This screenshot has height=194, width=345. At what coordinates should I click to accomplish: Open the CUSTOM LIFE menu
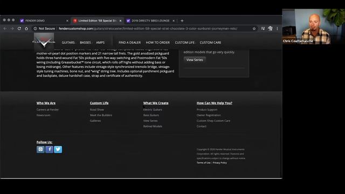coord(184,43)
